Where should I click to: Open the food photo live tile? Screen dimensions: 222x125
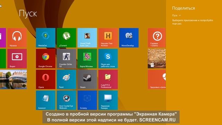click(157, 59)
